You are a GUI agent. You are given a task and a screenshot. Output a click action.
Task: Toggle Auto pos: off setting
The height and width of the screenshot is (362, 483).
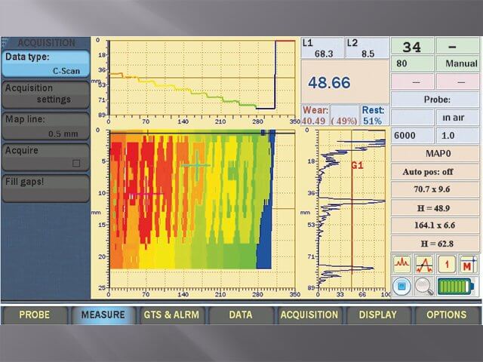click(435, 172)
